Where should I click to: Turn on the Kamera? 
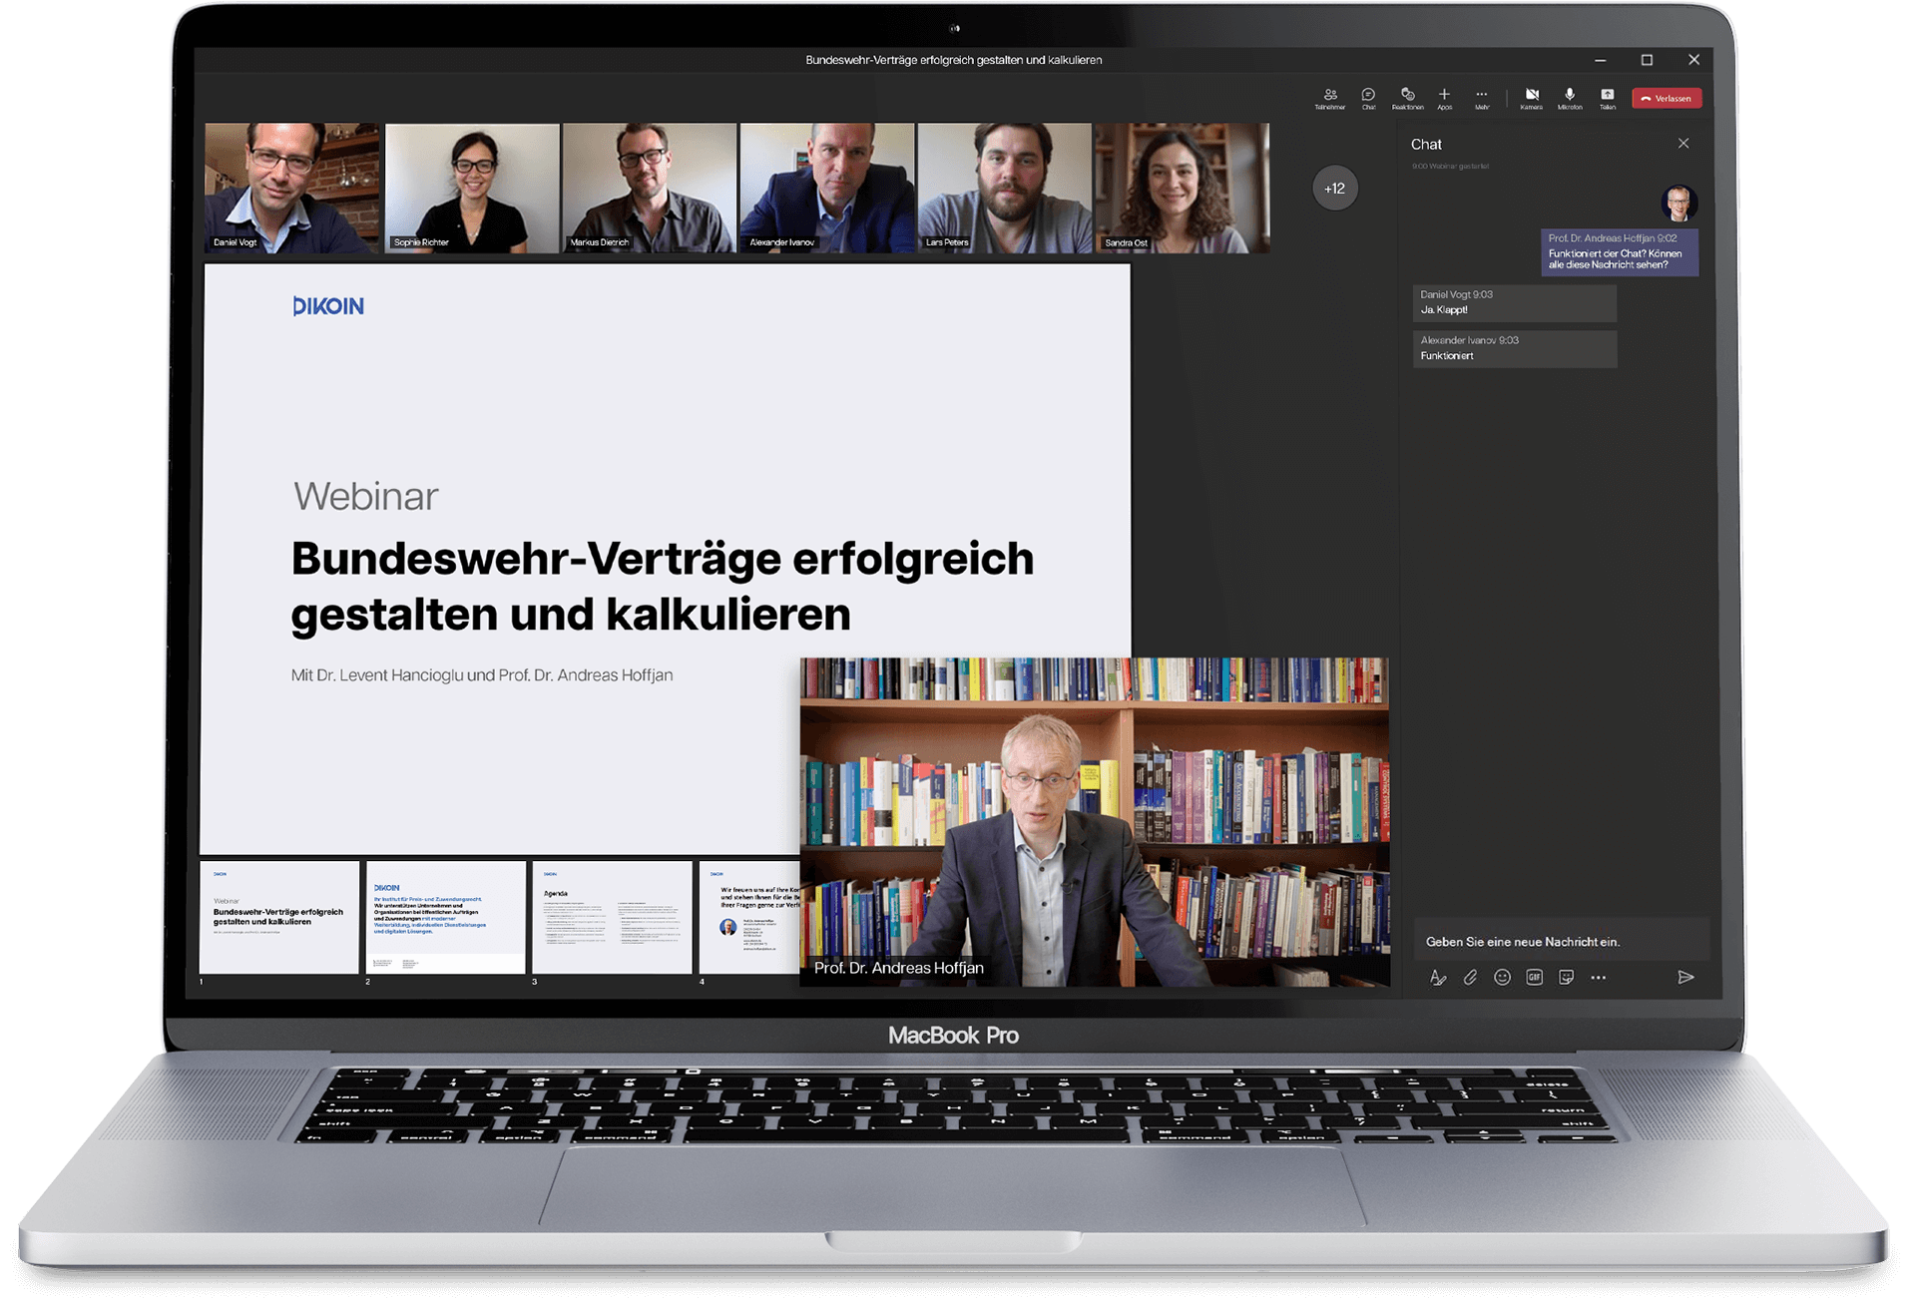click(x=1532, y=98)
